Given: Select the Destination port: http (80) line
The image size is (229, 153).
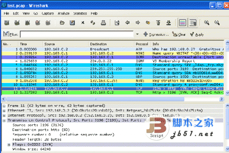Looking at the screenshot, I should coord(41,130).
